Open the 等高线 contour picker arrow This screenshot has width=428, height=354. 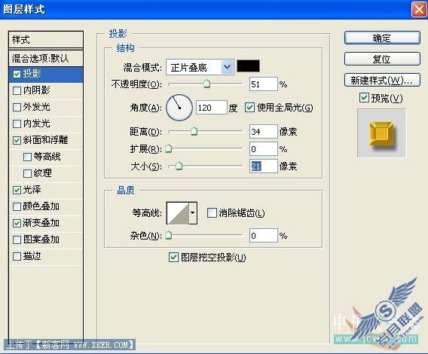(193, 213)
